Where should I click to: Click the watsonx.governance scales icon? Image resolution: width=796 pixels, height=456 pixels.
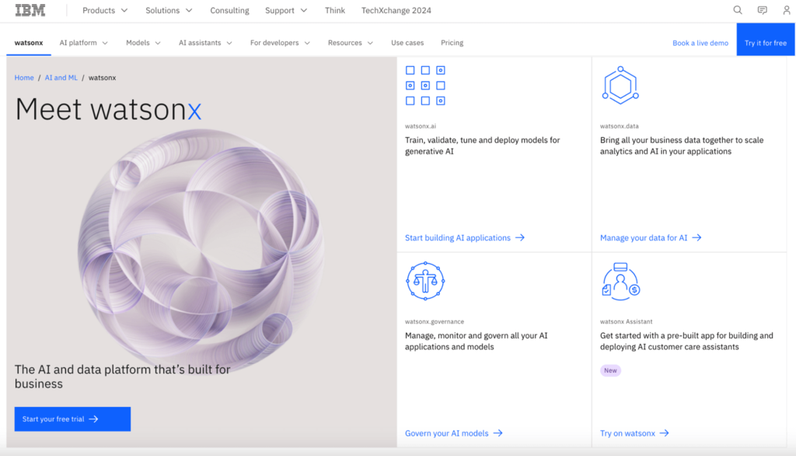pos(425,282)
